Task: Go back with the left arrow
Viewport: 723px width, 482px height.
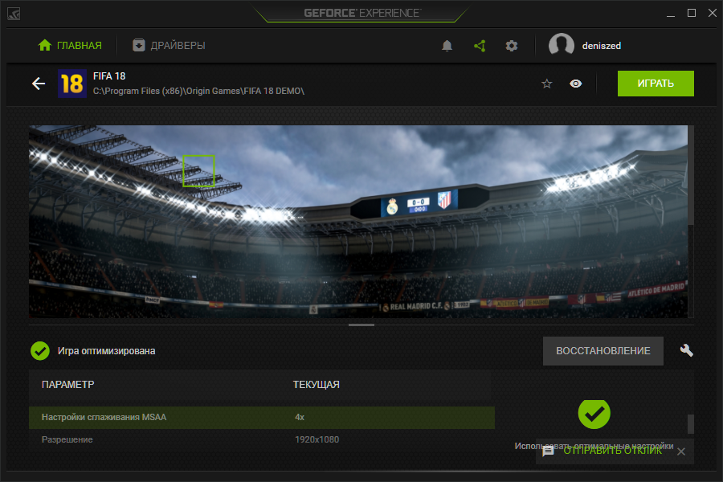Action: (x=39, y=84)
